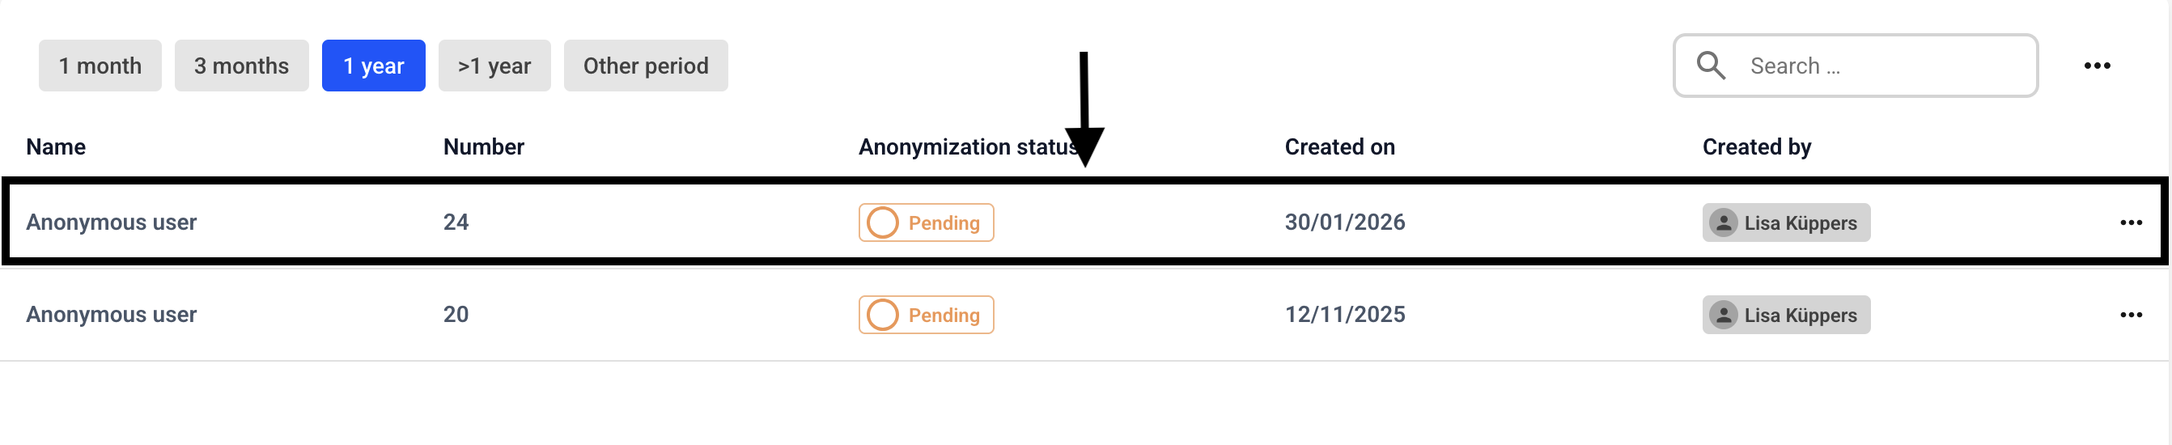The height and width of the screenshot is (445, 2172).
Task: Click Lisa Küppers avatar icon in first row
Action: 1724,222
